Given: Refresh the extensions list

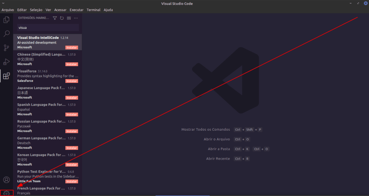Looking at the screenshot, I should click(62, 18).
